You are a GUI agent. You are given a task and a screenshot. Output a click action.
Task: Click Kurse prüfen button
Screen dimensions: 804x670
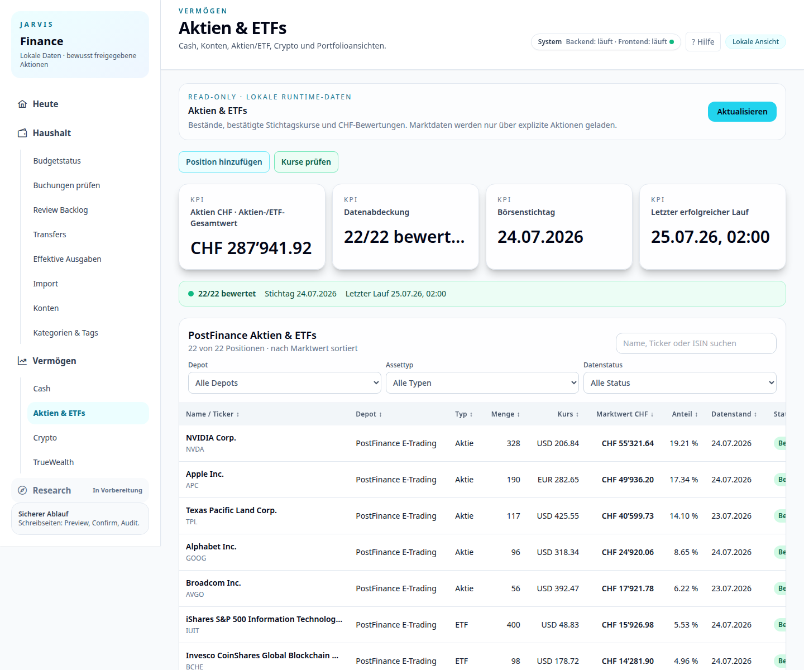coord(306,162)
